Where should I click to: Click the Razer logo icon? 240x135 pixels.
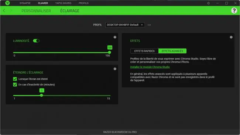click(7, 3)
